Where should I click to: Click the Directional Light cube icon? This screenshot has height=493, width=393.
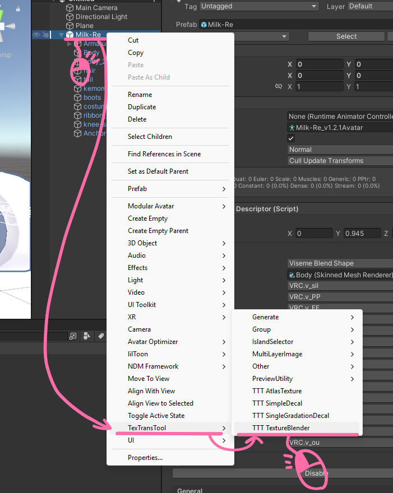[x=70, y=17]
